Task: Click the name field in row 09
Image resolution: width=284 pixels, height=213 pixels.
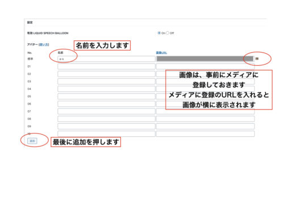Action: point(106,126)
